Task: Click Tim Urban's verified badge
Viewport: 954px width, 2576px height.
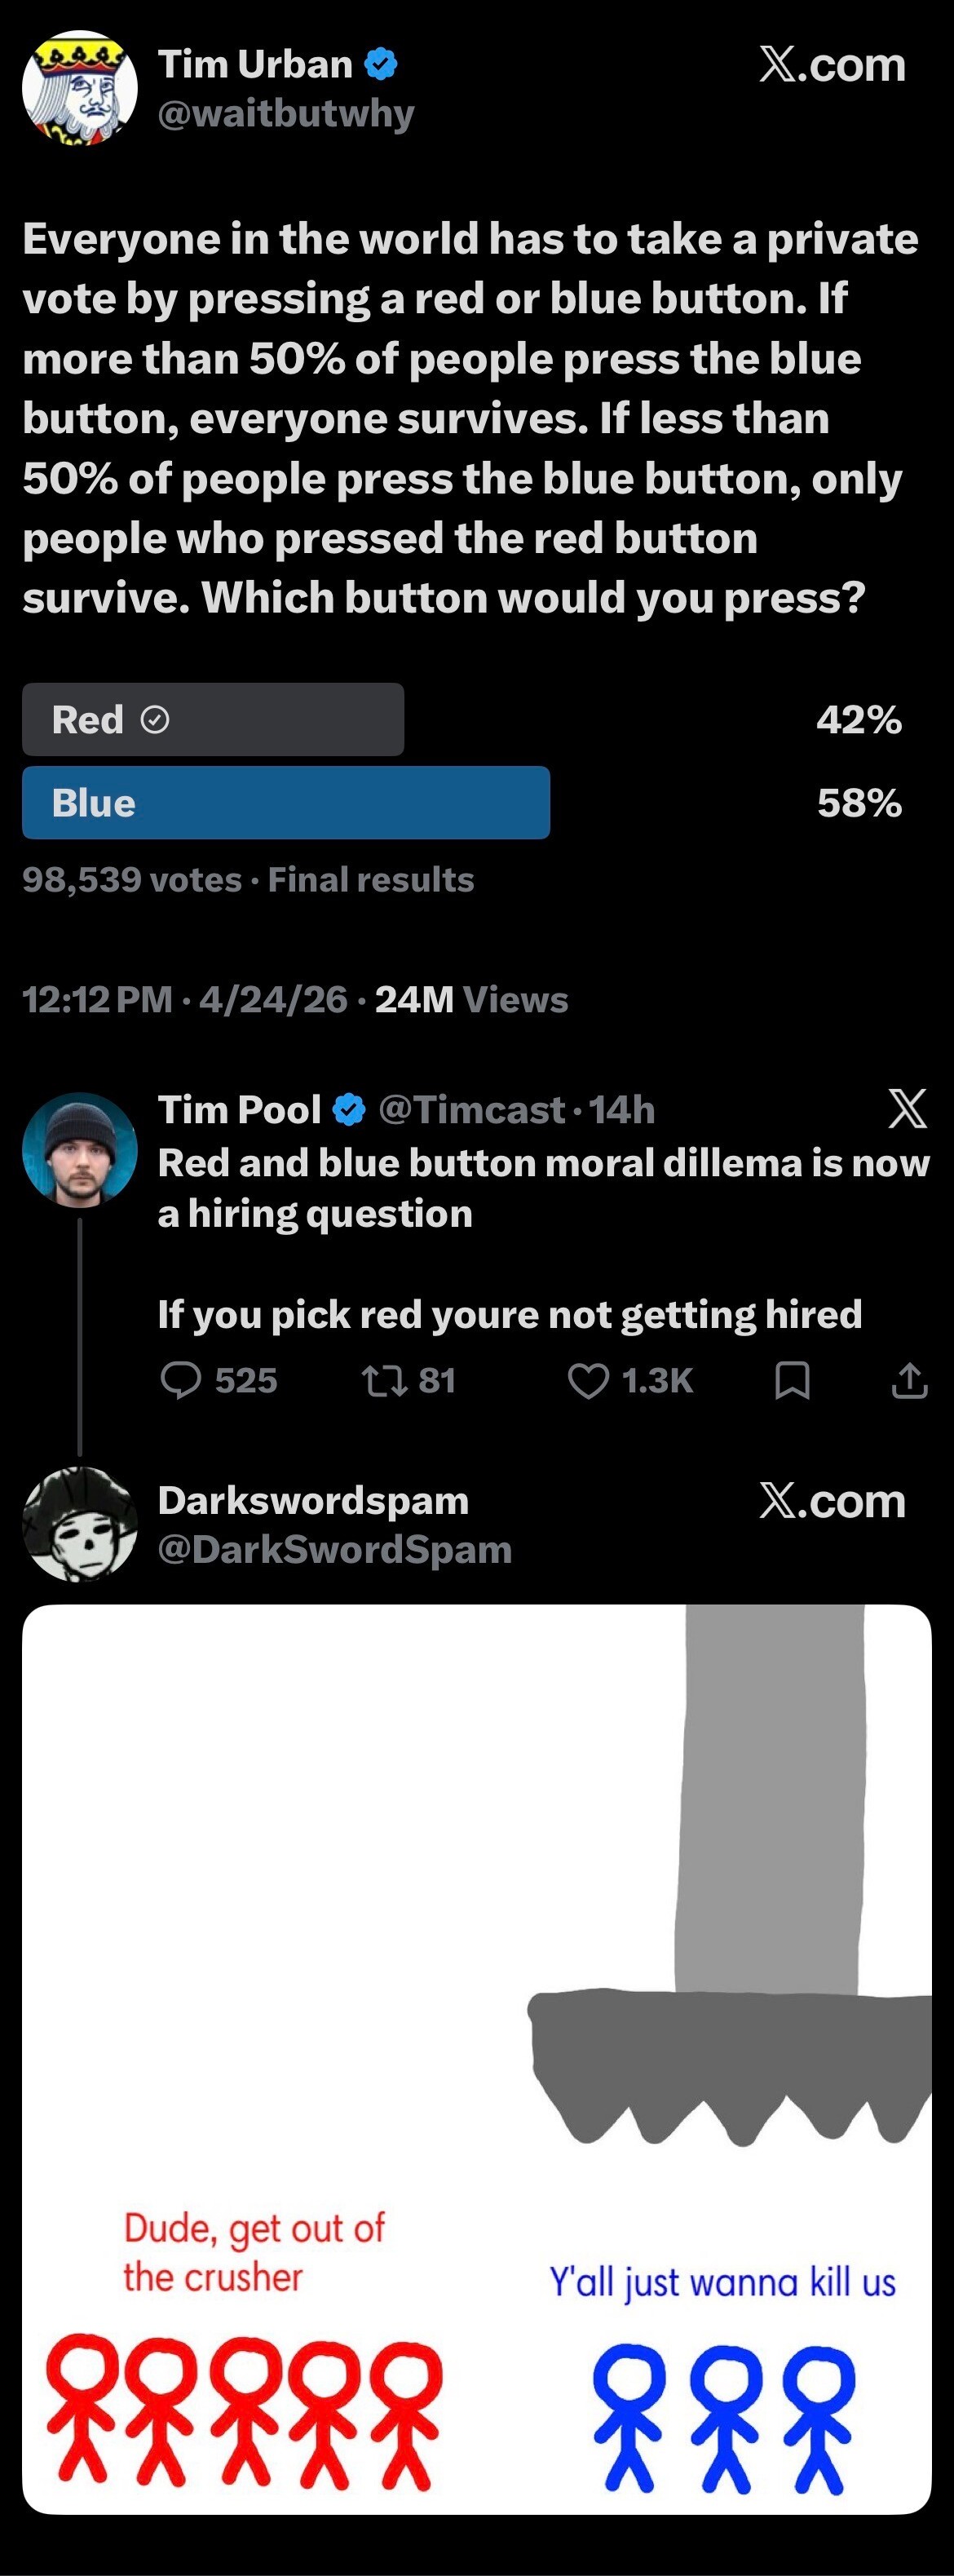Action: 381,65
